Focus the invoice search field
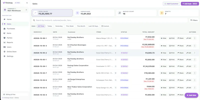200x100 pixels. (110, 20)
